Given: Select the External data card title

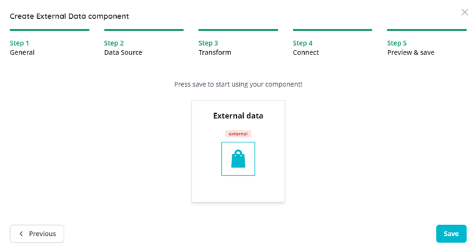Looking at the screenshot, I should click(238, 116).
